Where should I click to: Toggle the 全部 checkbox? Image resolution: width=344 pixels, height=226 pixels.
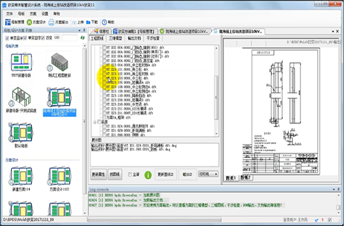pos(130,175)
